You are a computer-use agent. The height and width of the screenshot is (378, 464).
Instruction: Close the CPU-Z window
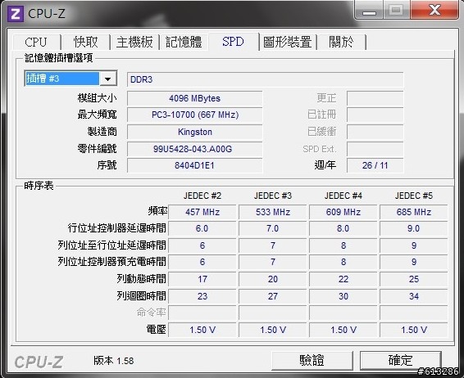[x=434, y=11]
